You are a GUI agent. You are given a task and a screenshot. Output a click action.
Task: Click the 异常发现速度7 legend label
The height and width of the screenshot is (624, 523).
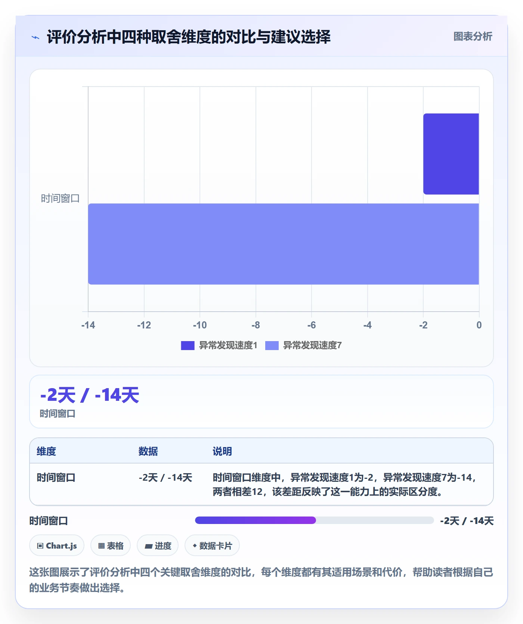(312, 346)
